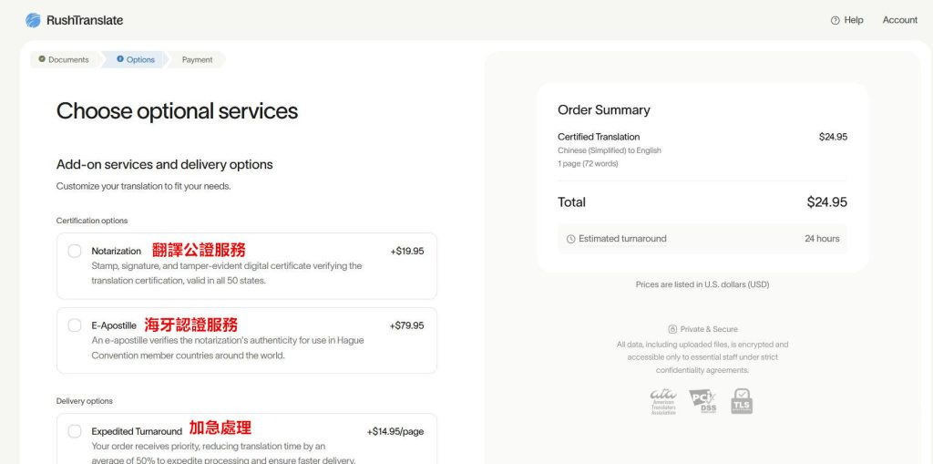933x464 pixels.
Task: Enable the Expedited Turnaround radio button
Action: point(75,431)
